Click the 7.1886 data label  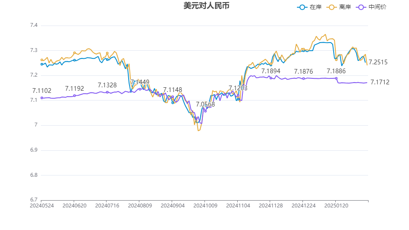[336, 71]
